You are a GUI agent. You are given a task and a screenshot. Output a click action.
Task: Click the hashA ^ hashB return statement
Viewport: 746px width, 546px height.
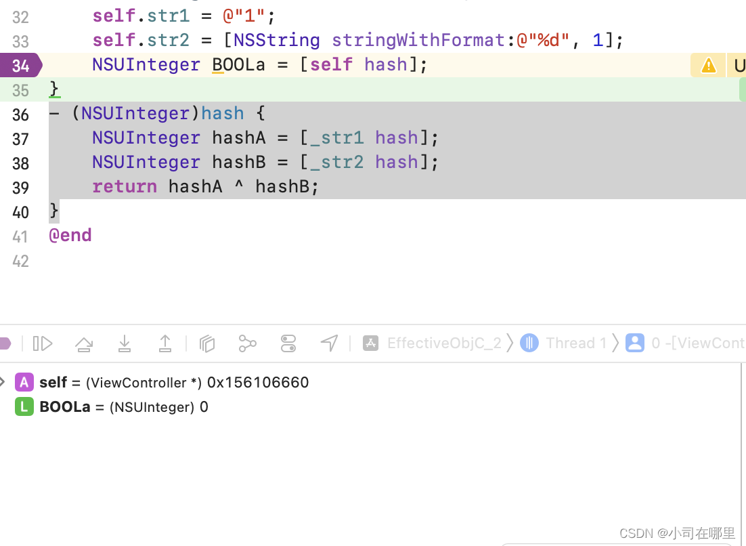243,187
